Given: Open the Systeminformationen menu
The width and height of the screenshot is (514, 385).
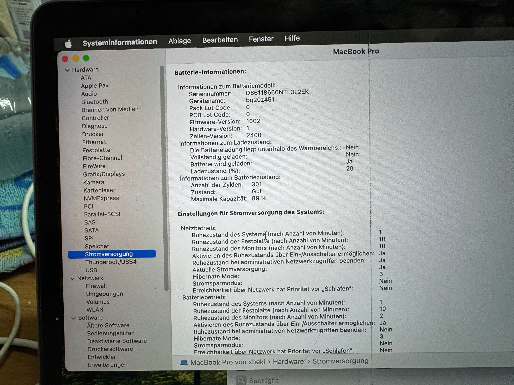Looking at the screenshot, I should coord(120,42).
